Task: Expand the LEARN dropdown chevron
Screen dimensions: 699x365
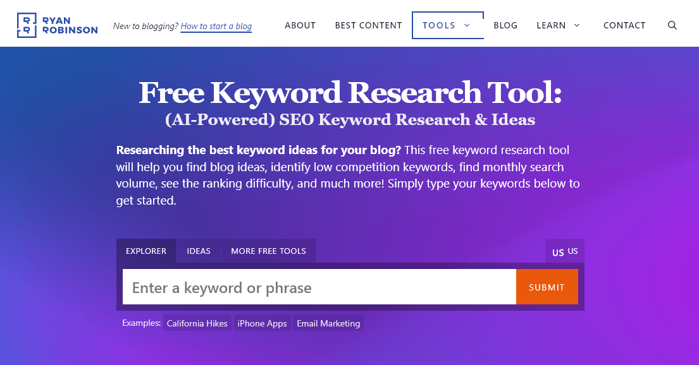Action: 576,26
